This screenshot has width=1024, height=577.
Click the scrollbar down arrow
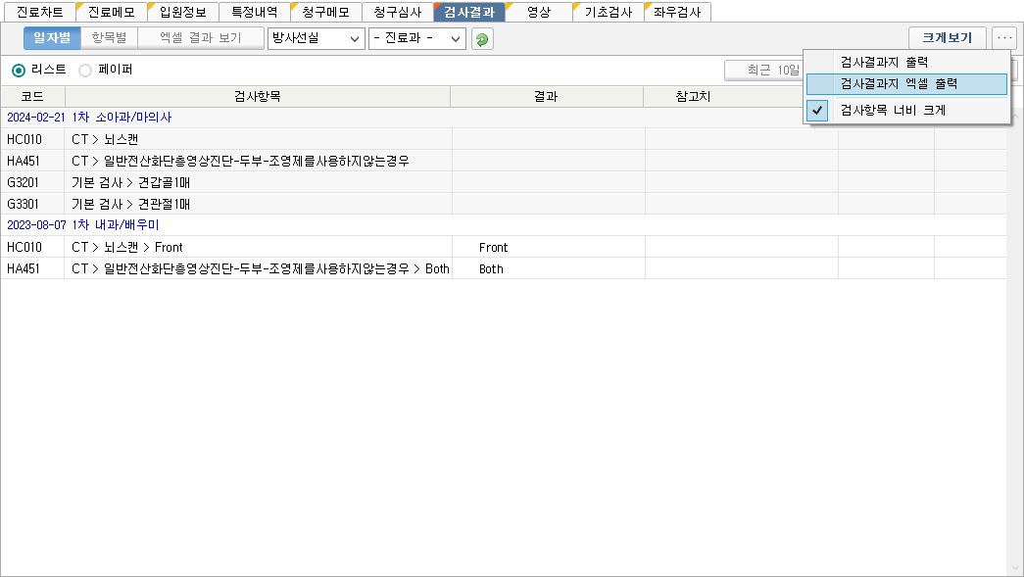(x=1014, y=568)
